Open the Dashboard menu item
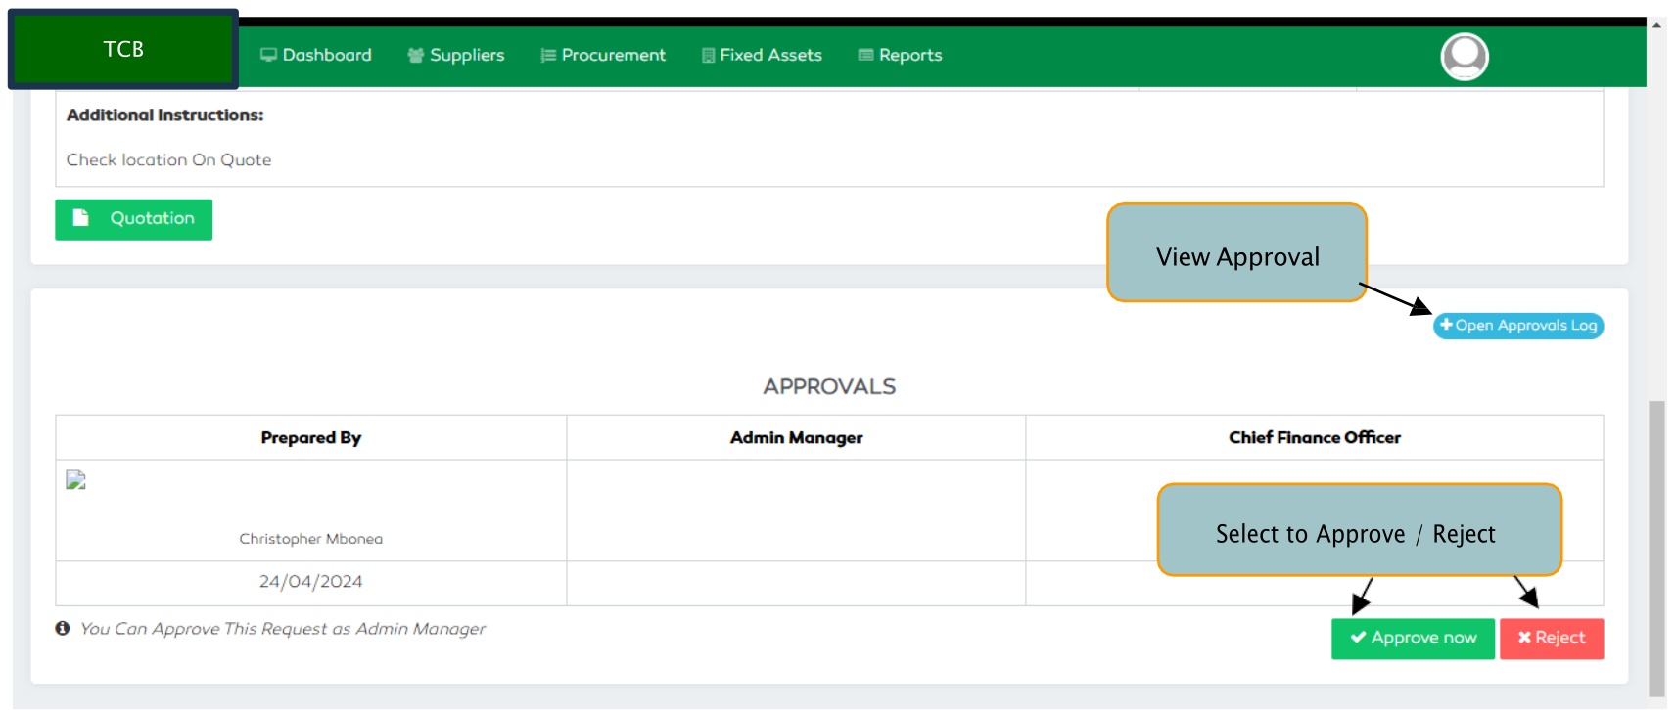This screenshot has height=710, width=1675. tap(315, 55)
